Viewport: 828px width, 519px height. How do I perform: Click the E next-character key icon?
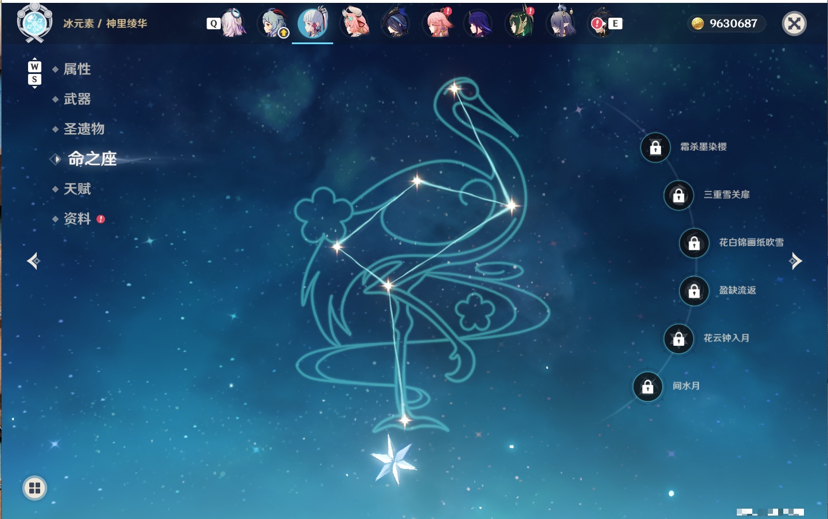point(615,24)
